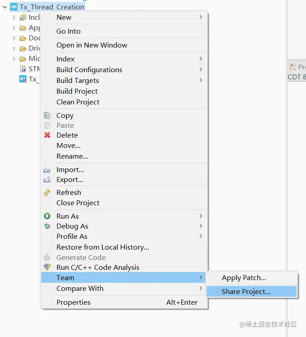Click the IDE project icon for Tx_Thread_Creation
This screenshot has width=306, height=337.
[x=14, y=7]
